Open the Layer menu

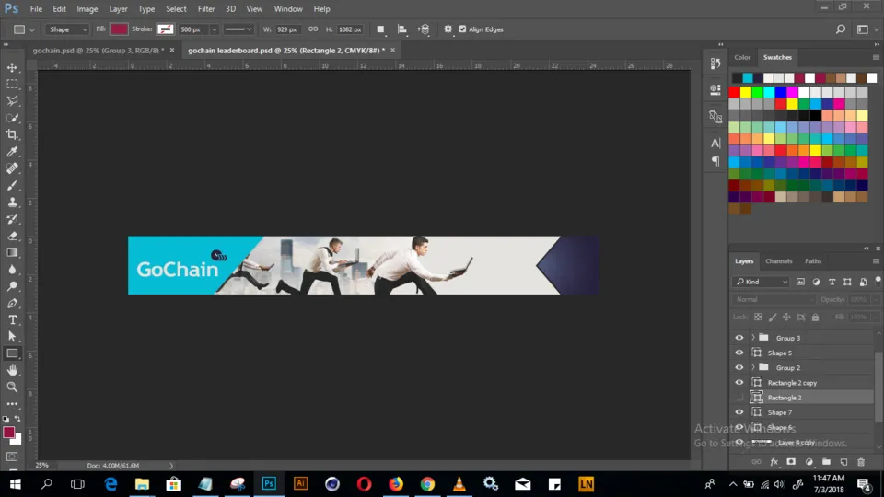pyautogui.click(x=118, y=9)
